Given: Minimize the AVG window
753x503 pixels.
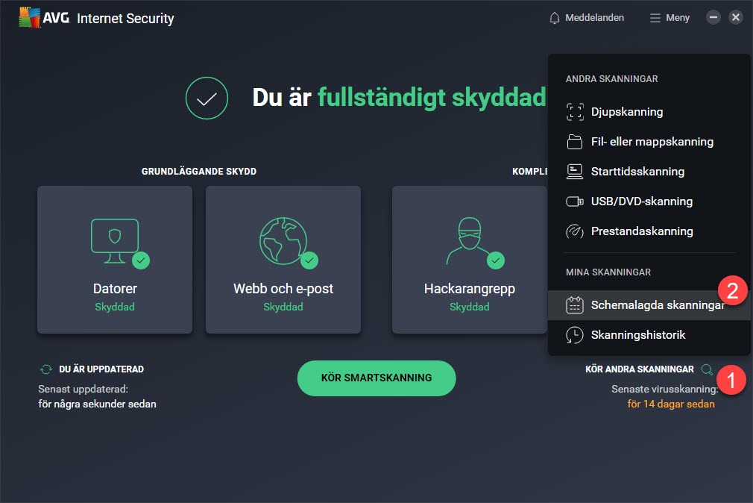Looking at the screenshot, I should click(x=713, y=18).
